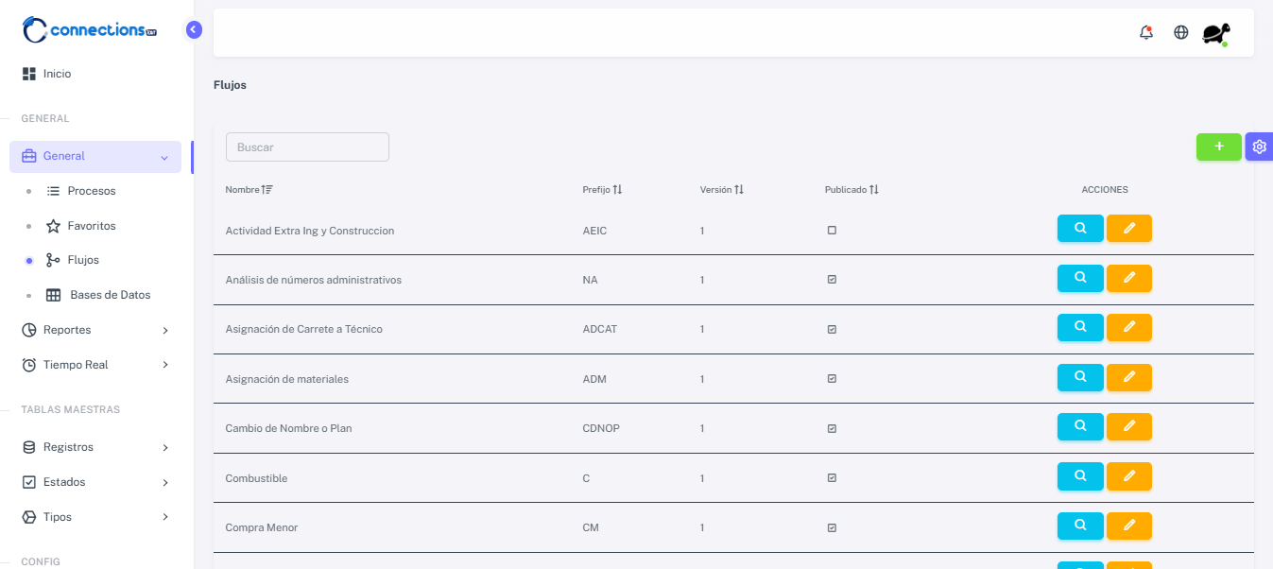Image resolution: width=1273 pixels, height=569 pixels.
Task: View the Combustible flow with magnifier icon
Action: 1079,475
